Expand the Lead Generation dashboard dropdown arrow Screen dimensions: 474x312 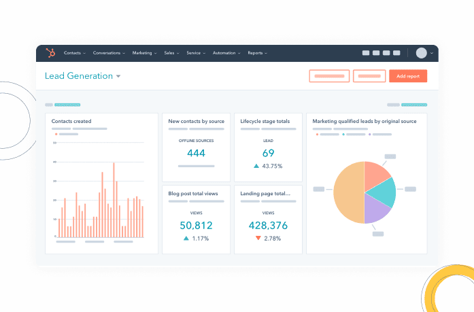point(118,76)
